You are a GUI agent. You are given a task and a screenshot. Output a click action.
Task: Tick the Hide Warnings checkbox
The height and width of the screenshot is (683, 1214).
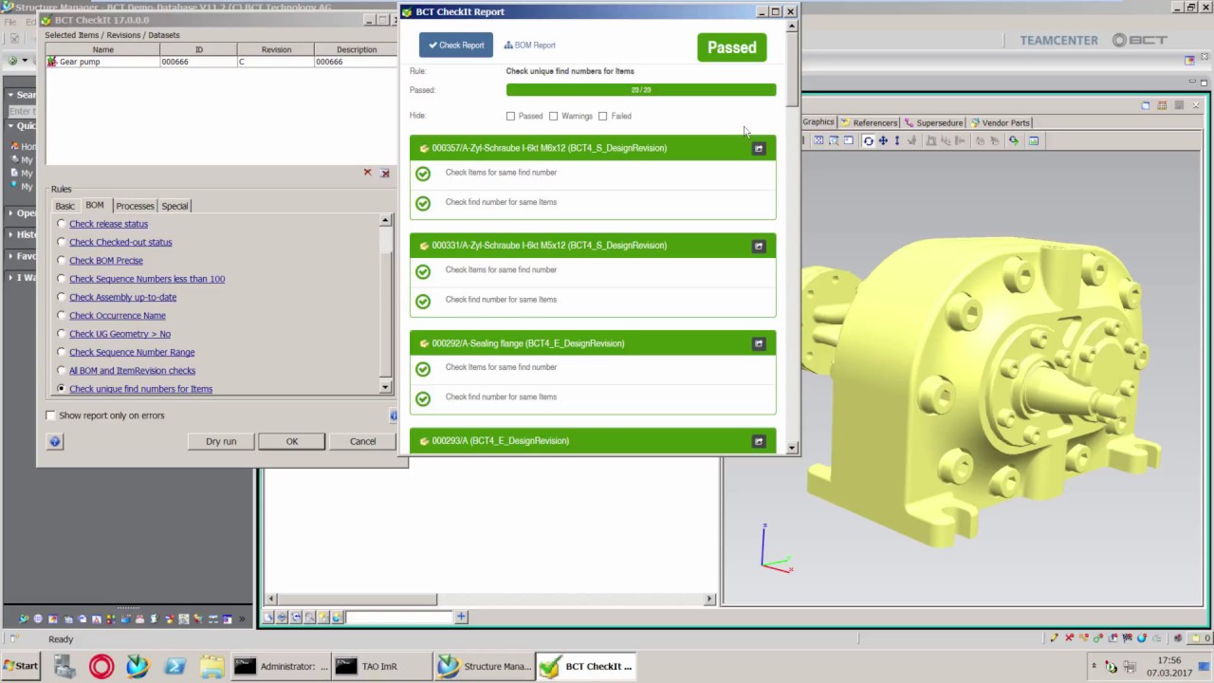coord(554,117)
